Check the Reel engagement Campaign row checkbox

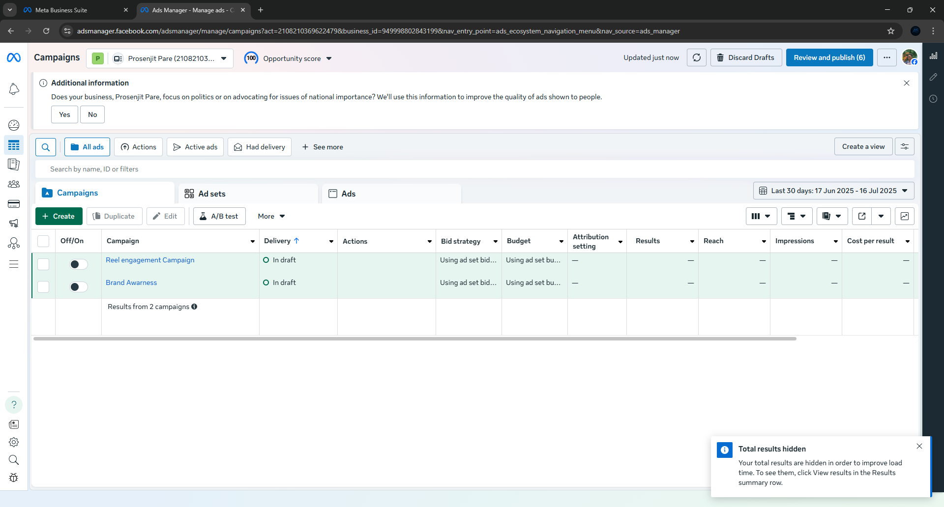coord(43,264)
